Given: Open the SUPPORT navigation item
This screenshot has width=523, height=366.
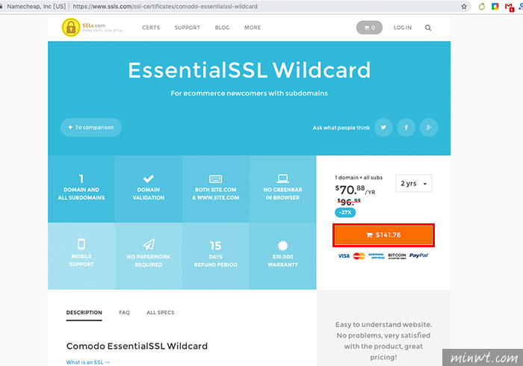Looking at the screenshot, I should pos(188,28).
